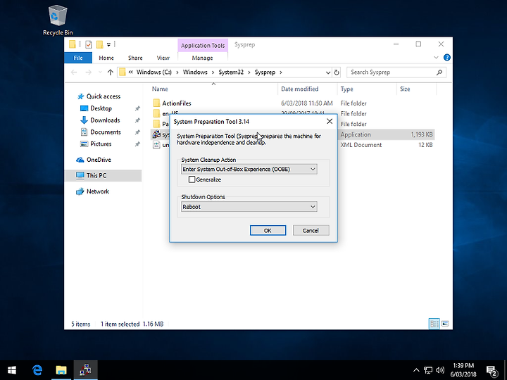This screenshot has height=380, width=507.
Task: Cancel the System Preparation Tool dialog
Action: [x=311, y=230]
